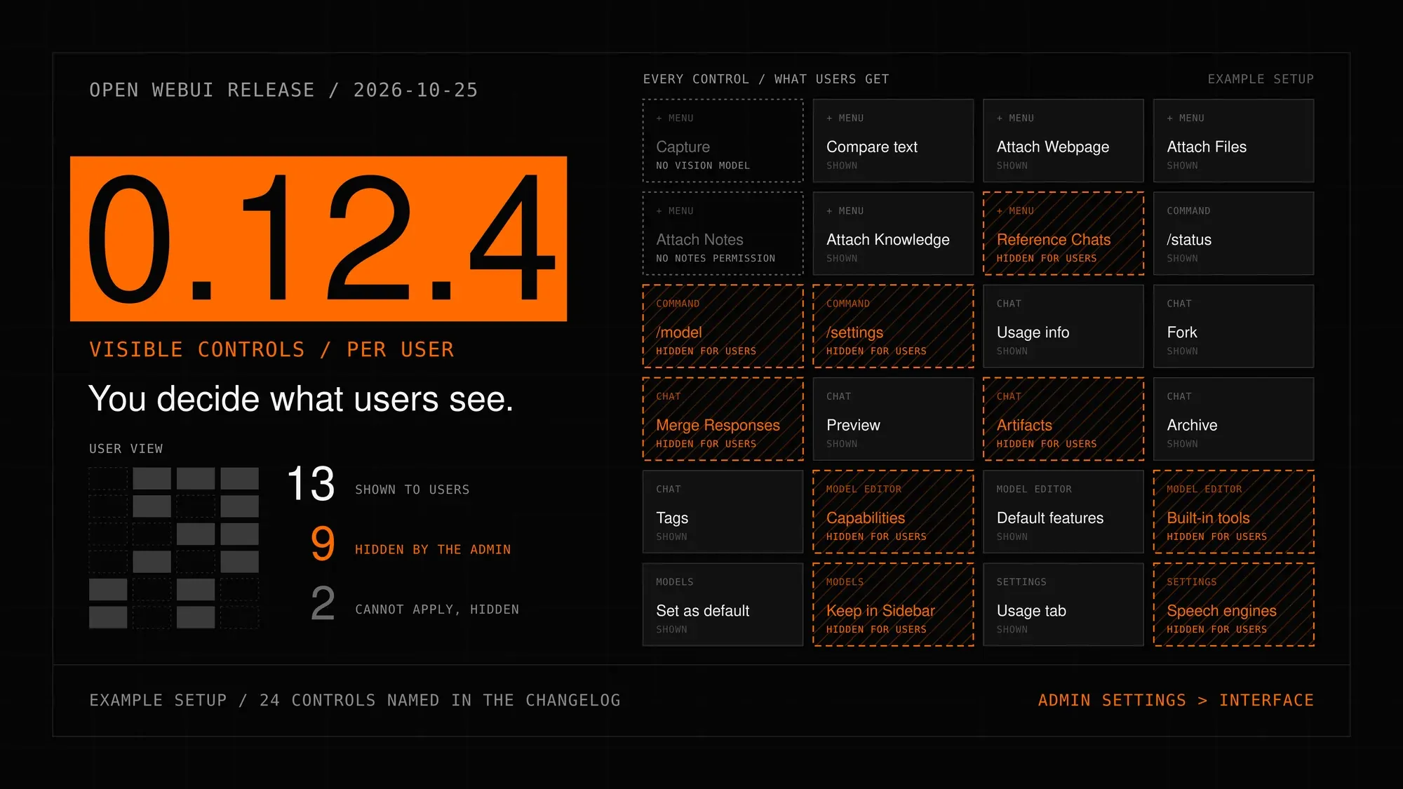Click the ADMIN SETTINGS > INTERFACE text
This screenshot has height=789, width=1403.
(1176, 701)
